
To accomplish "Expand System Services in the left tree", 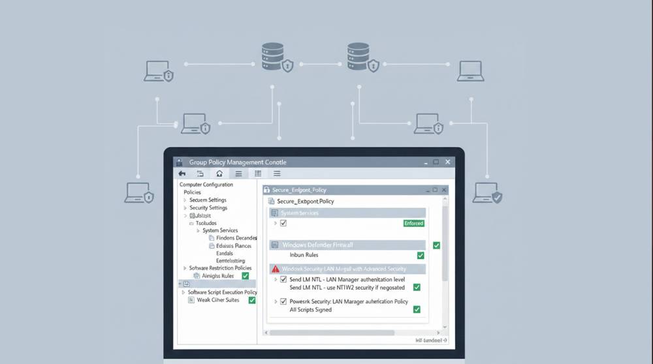I will coord(199,230).
